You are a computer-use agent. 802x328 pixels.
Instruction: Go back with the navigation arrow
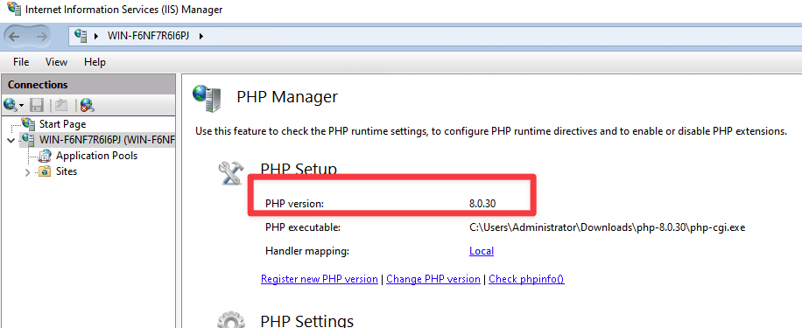coord(14,36)
